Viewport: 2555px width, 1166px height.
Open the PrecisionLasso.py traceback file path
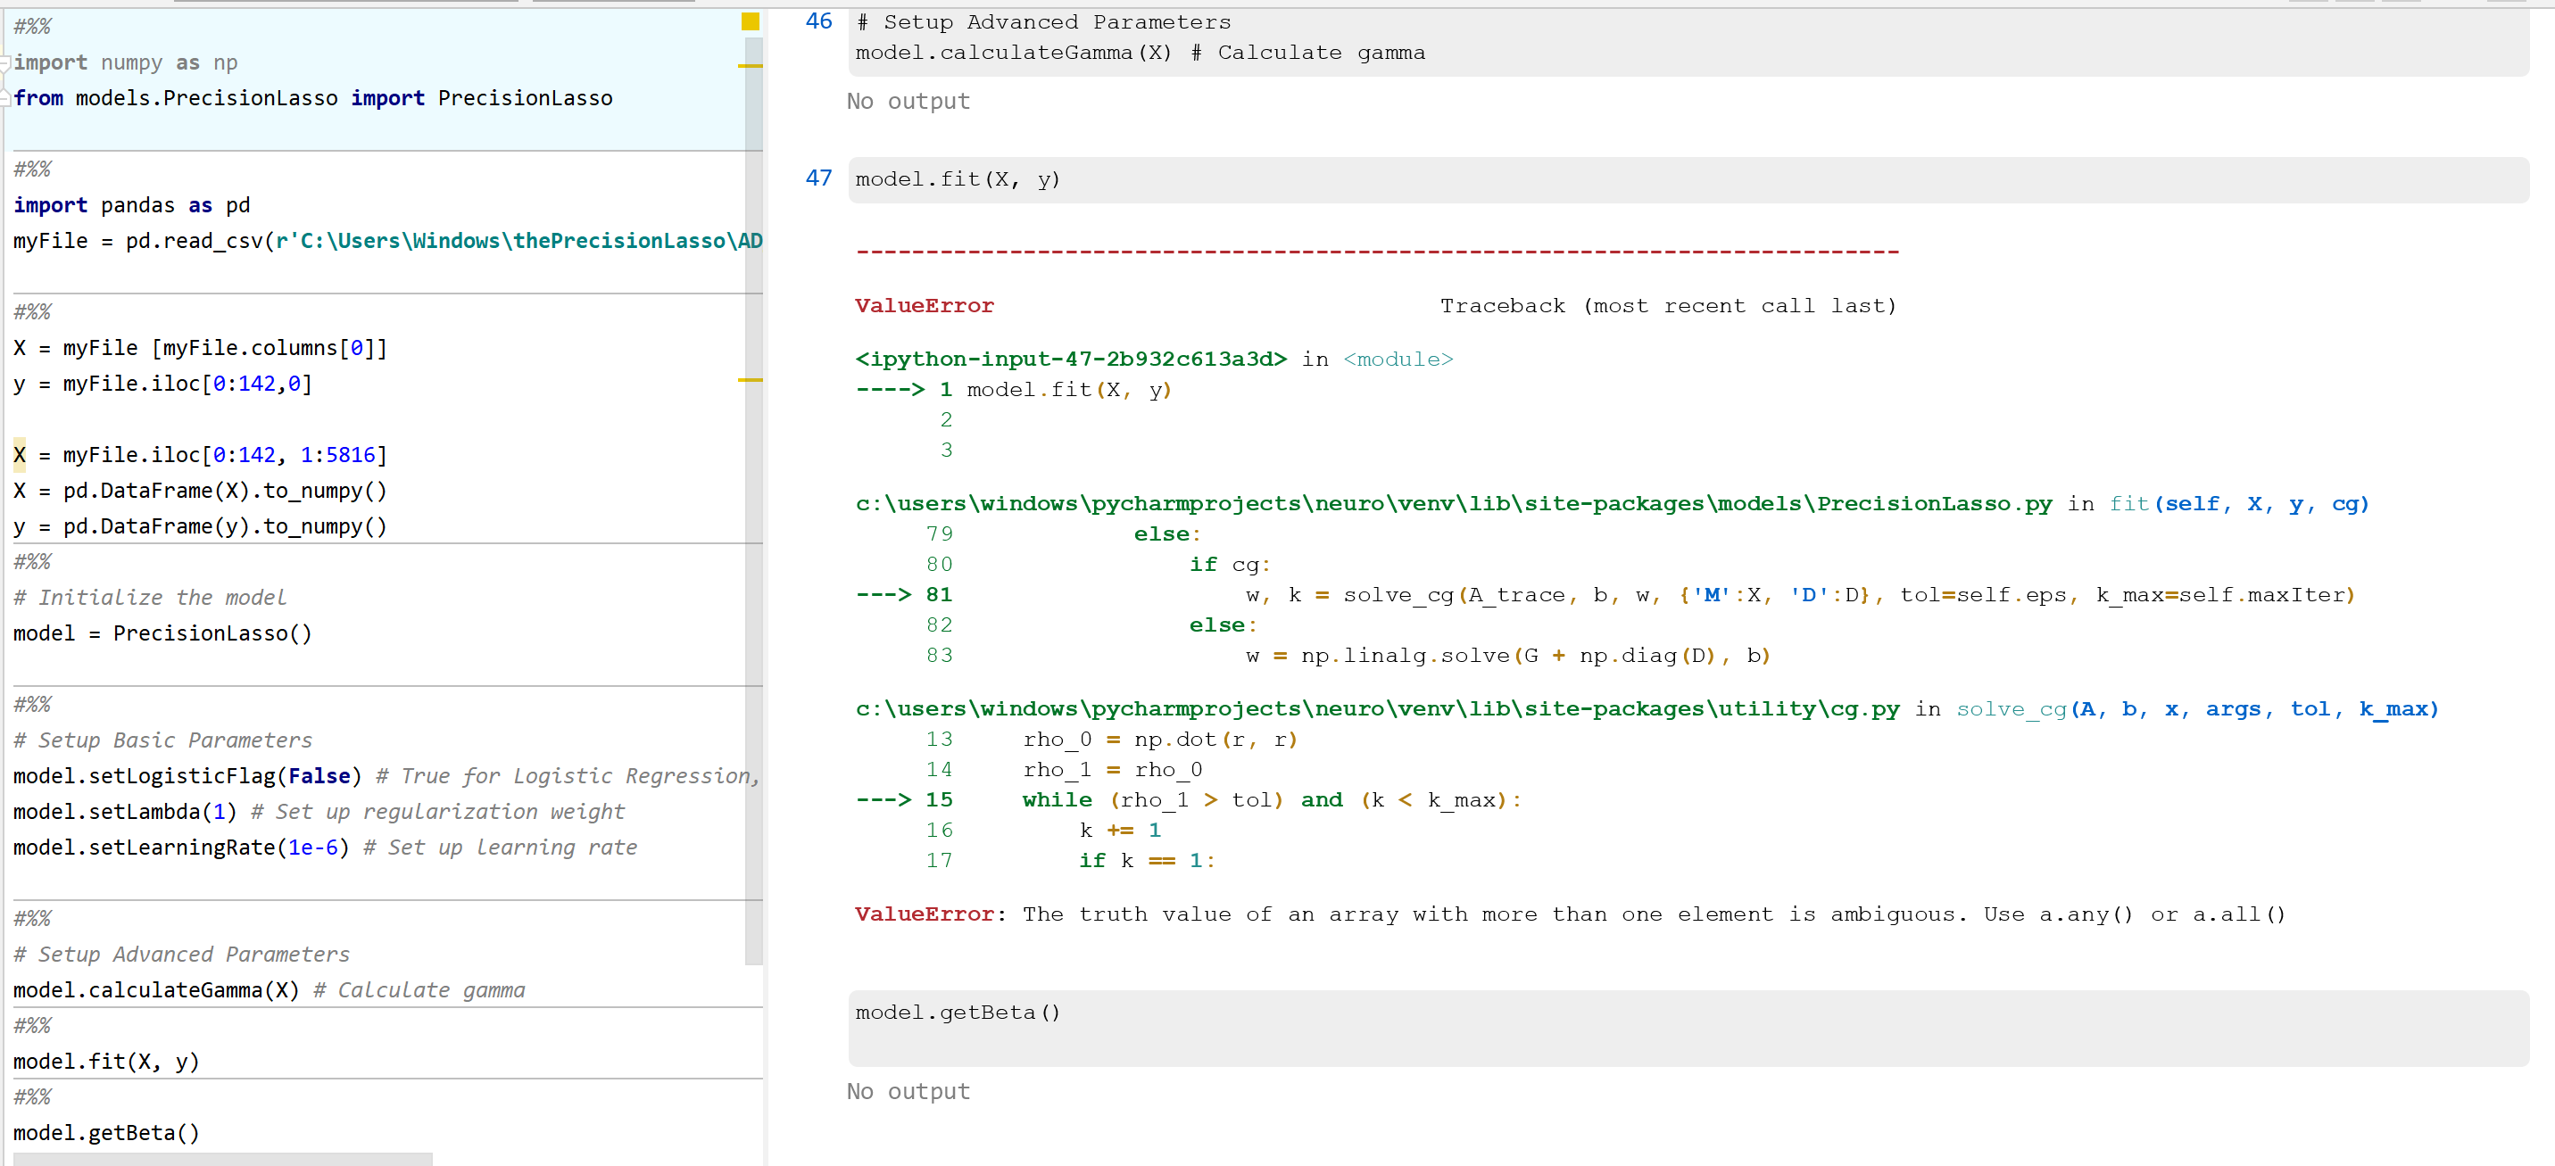coord(1453,504)
